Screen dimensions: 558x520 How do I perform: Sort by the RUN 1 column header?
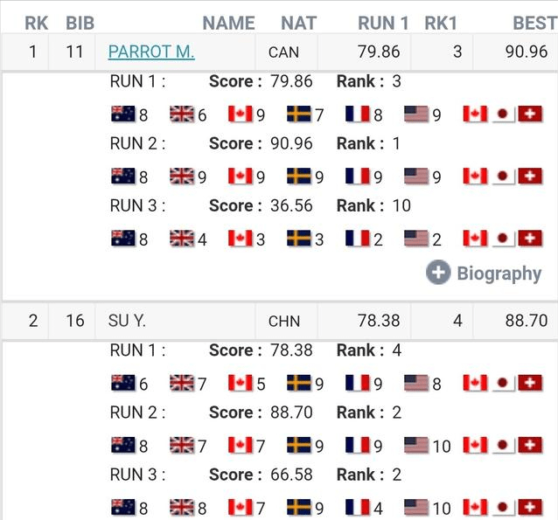click(383, 23)
